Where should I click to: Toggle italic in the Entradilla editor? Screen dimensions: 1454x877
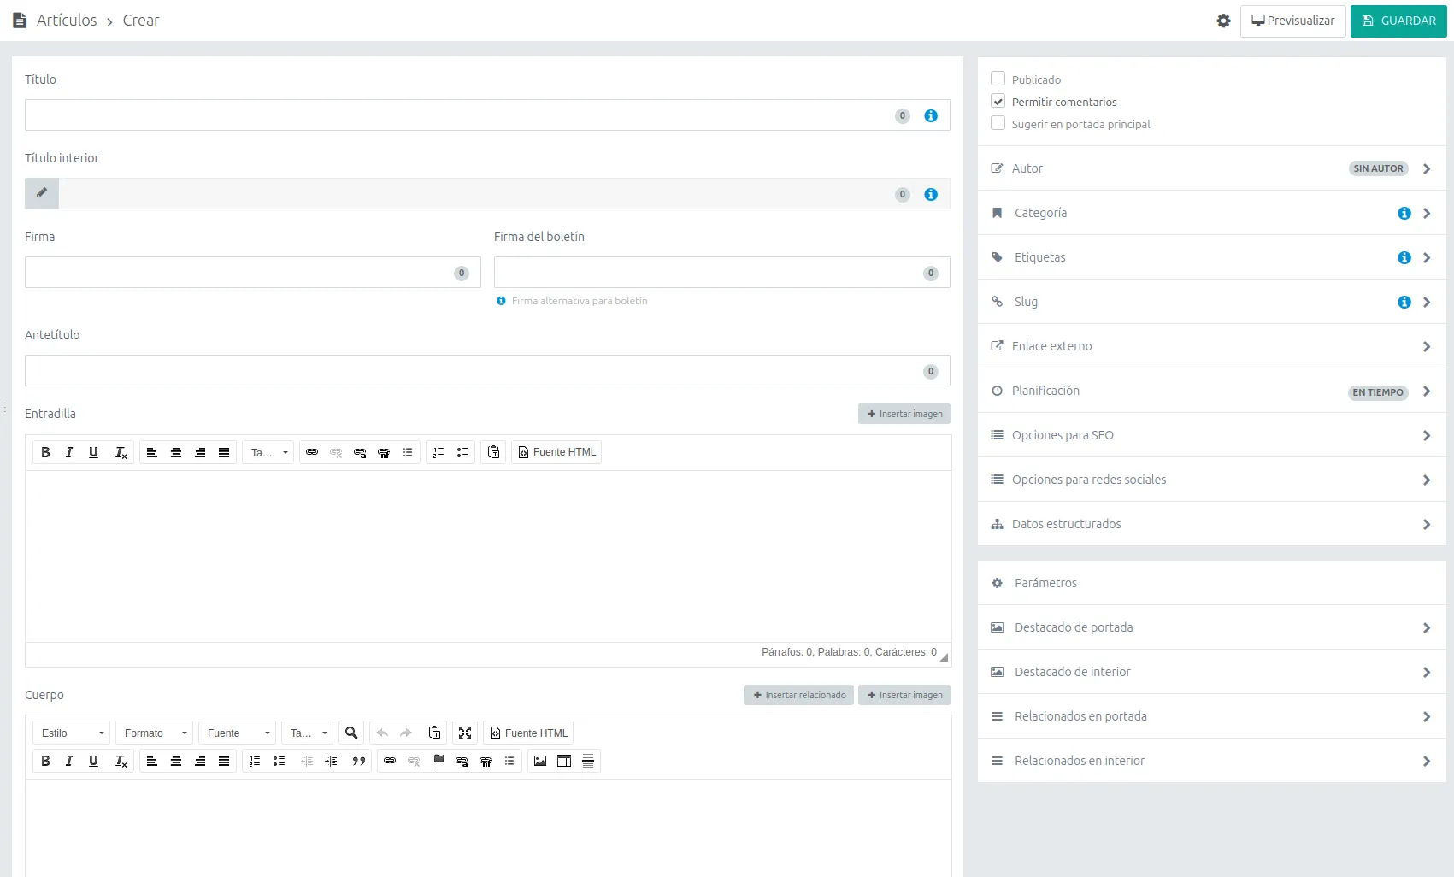click(x=69, y=452)
